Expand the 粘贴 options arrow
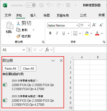 click(x=9, y=36)
